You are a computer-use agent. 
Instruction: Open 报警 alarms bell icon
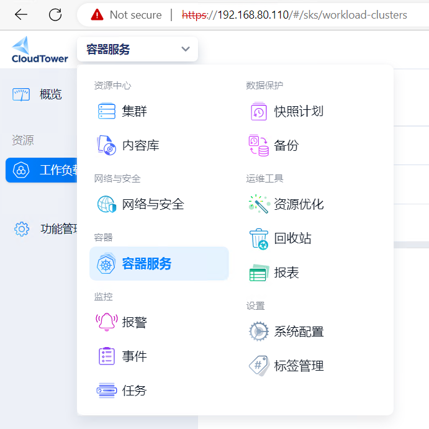click(x=107, y=322)
